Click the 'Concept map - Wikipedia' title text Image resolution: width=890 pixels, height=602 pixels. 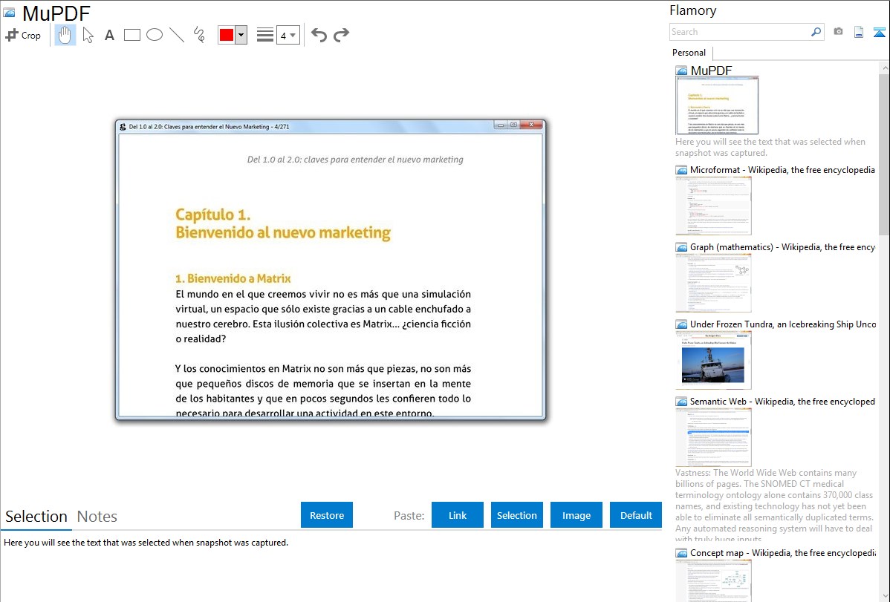(x=783, y=552)
